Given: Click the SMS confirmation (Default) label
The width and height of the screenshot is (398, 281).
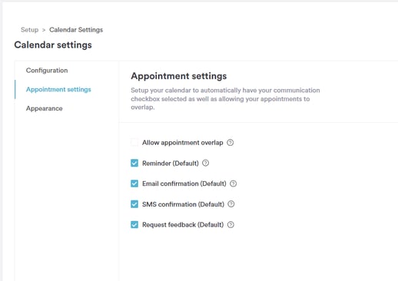Looking at the screenshot, I should pos(183,204).
